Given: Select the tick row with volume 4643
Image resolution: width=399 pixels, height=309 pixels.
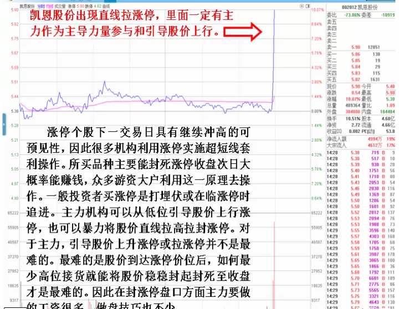Looking at the screenshot, I should tap(361, 302).
